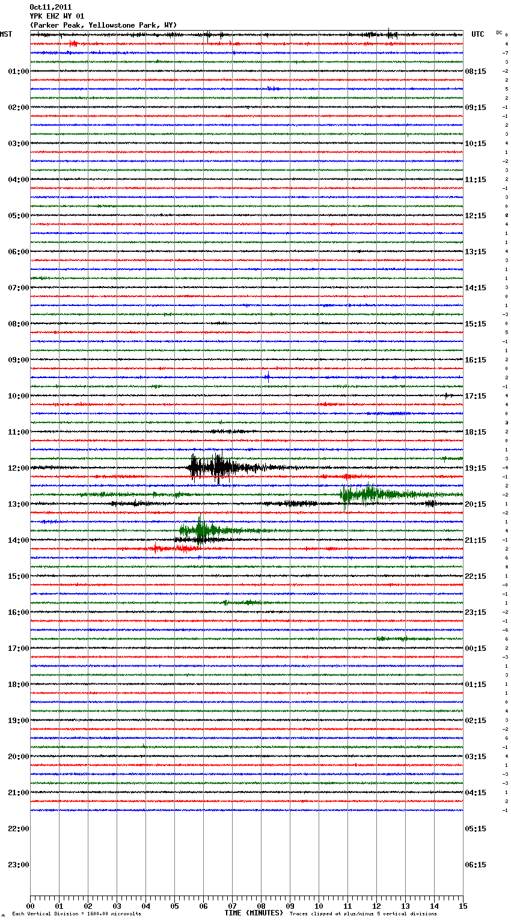Click the "17:15" UTC time label
The width and height of the screenshot is (511, 922).
[x=476, y=396]
